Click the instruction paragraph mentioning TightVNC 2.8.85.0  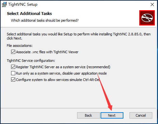point(79,36)
